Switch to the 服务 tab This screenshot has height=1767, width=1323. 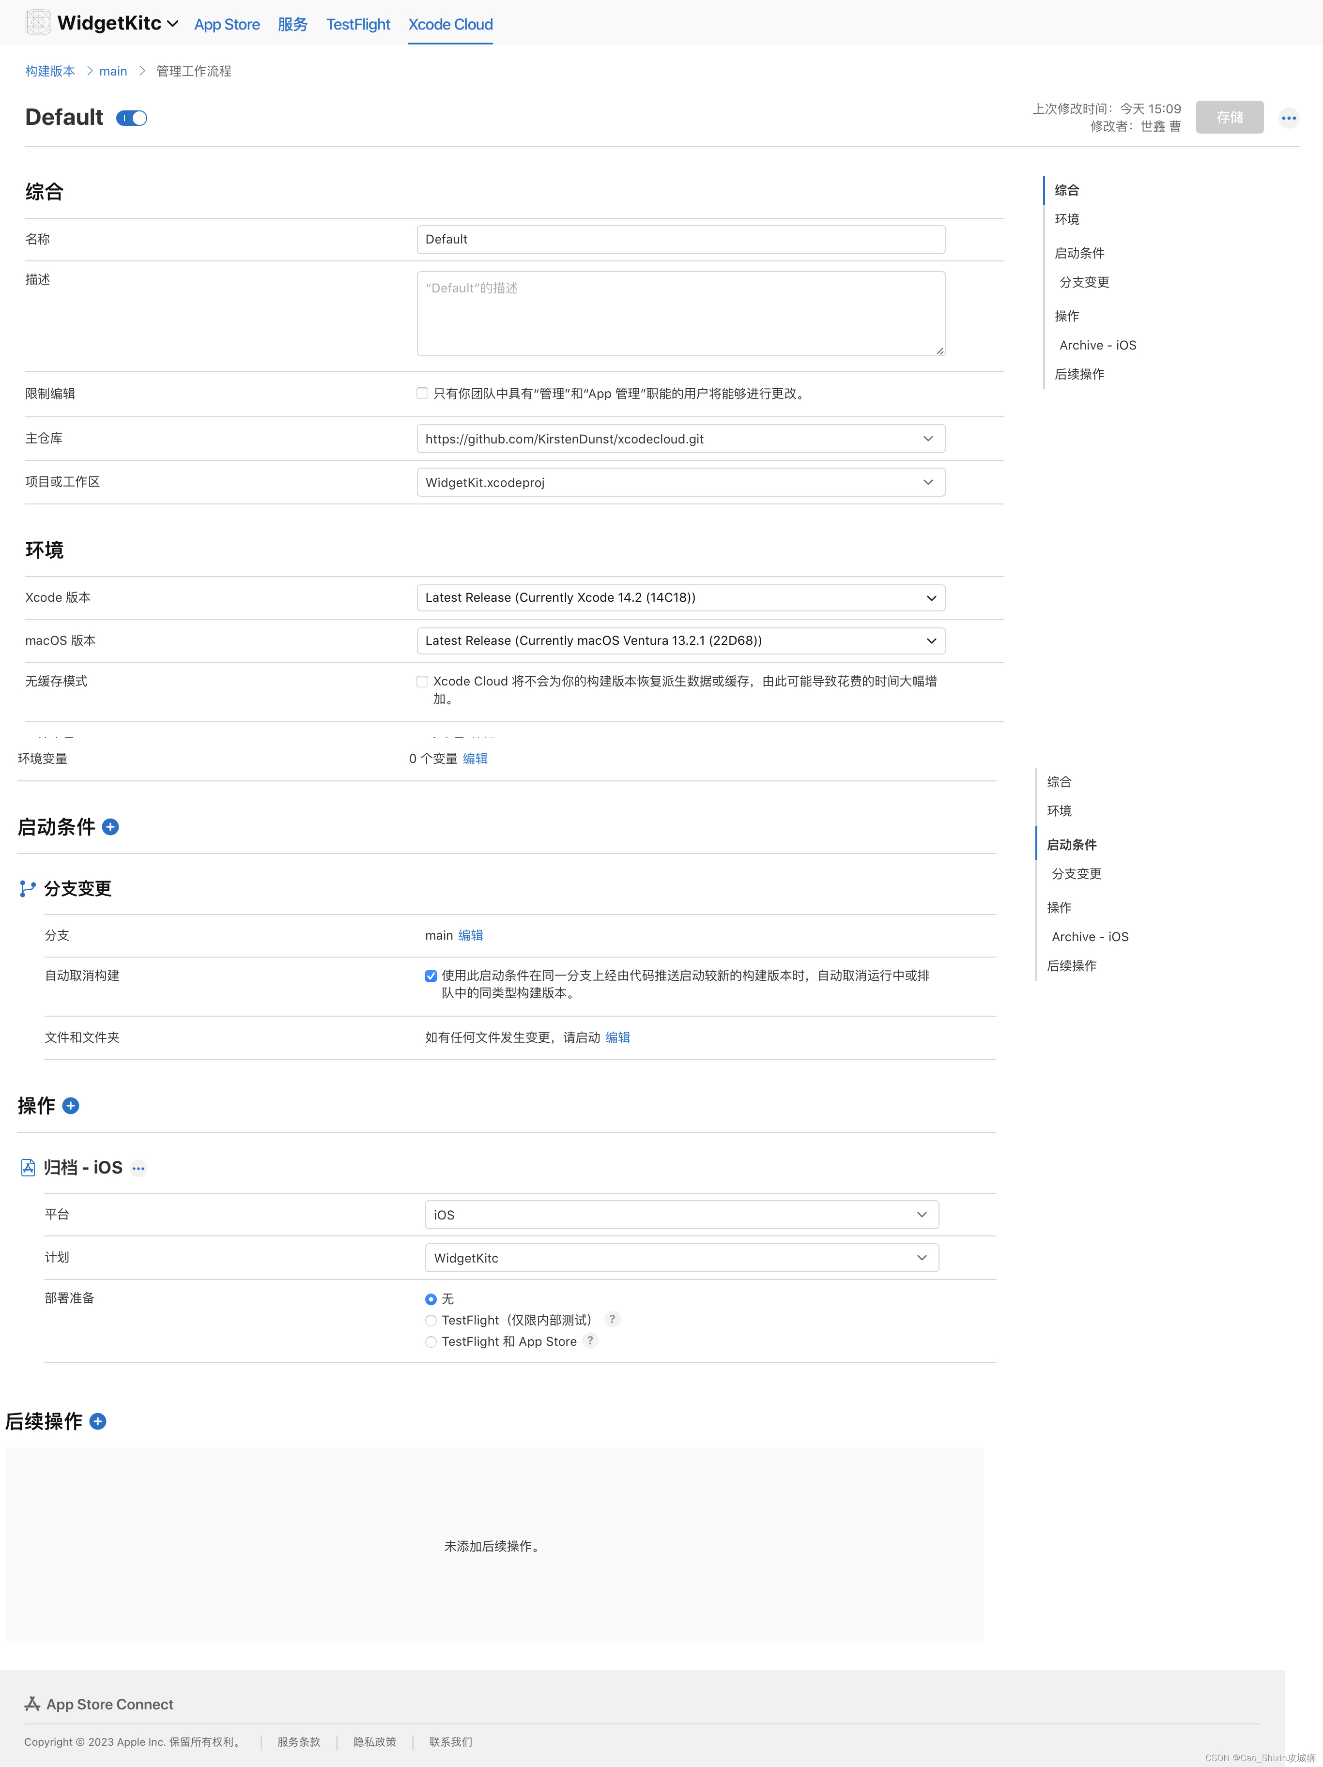pyautogui.click(x=292, y=24)
